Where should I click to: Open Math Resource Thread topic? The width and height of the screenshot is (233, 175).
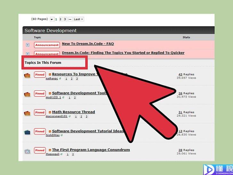pyautogui.click(x=73, y=112)
